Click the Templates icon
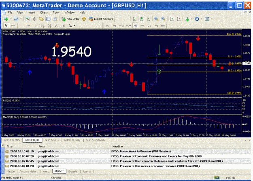253x181 pixels. 207,19
